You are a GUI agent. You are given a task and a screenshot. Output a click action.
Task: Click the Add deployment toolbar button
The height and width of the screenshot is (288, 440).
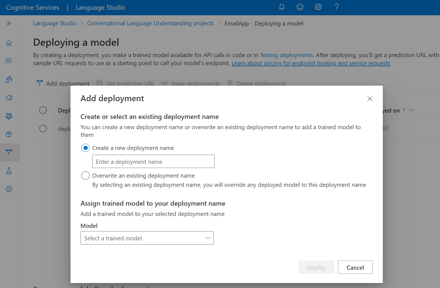(x=63, y=83)
